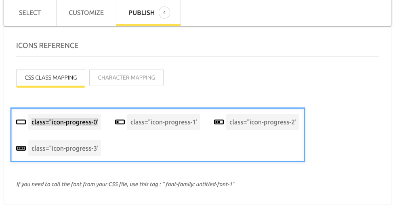Focus the class="icon-progress-2" code field
This screenshot has height=208, width=395.
point(263,122)
